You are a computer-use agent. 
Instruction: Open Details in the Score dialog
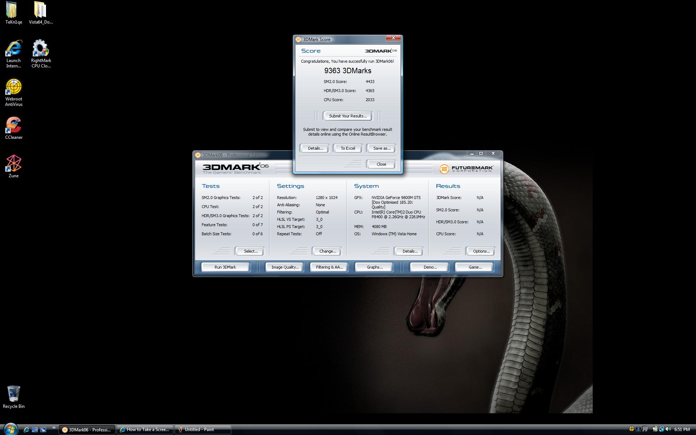(315, 148)
